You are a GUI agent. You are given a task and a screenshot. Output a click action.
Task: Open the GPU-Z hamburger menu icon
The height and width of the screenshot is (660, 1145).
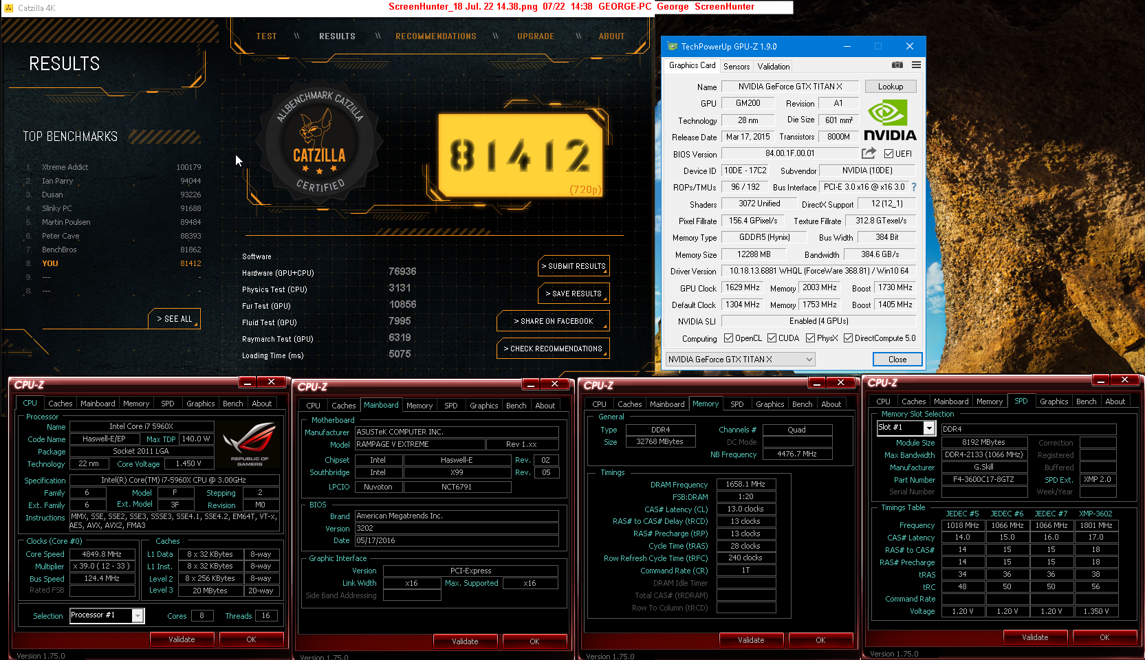click(x=916, y=65)
